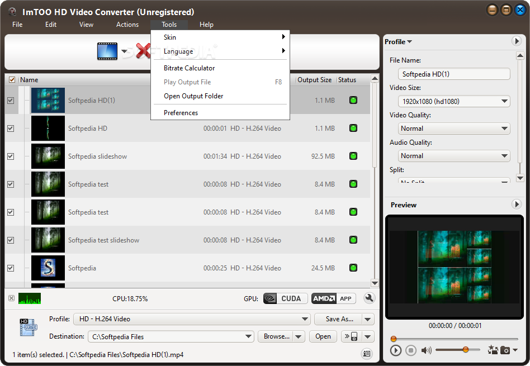Open the Add File dropdown arrow
Screen dimensions: 530x366
(124, 51)
